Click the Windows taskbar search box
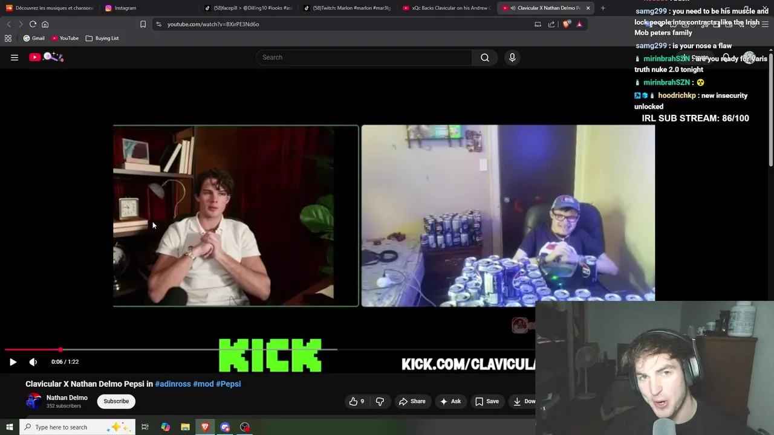 click(x=78, y=427)
